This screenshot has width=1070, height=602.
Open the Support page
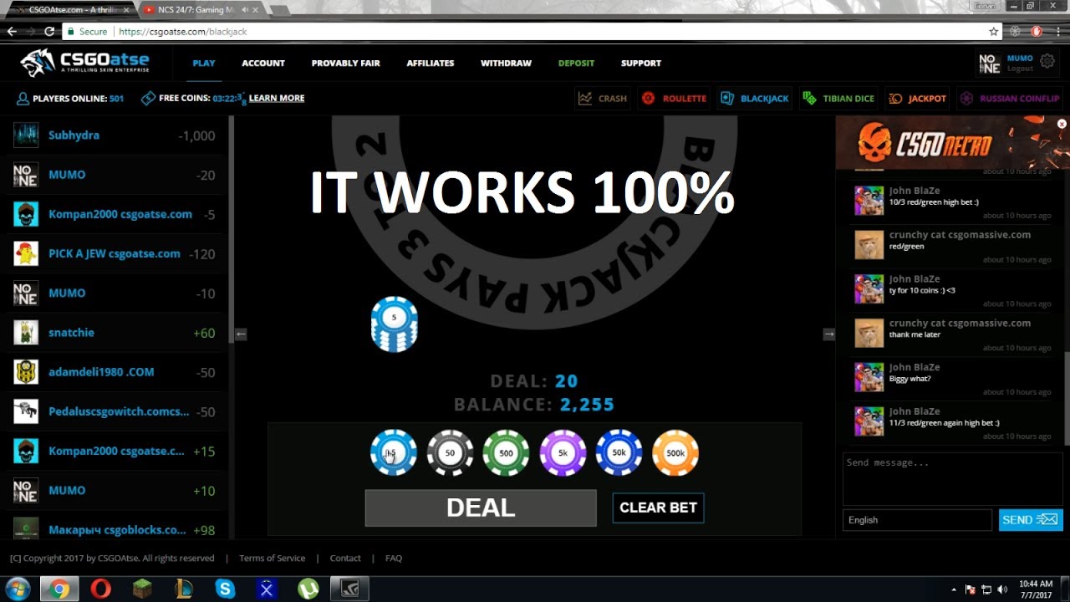click(x=641, y=63)
